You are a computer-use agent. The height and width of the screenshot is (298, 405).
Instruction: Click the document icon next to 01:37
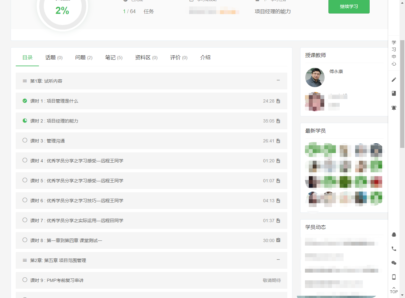point(278,221)
